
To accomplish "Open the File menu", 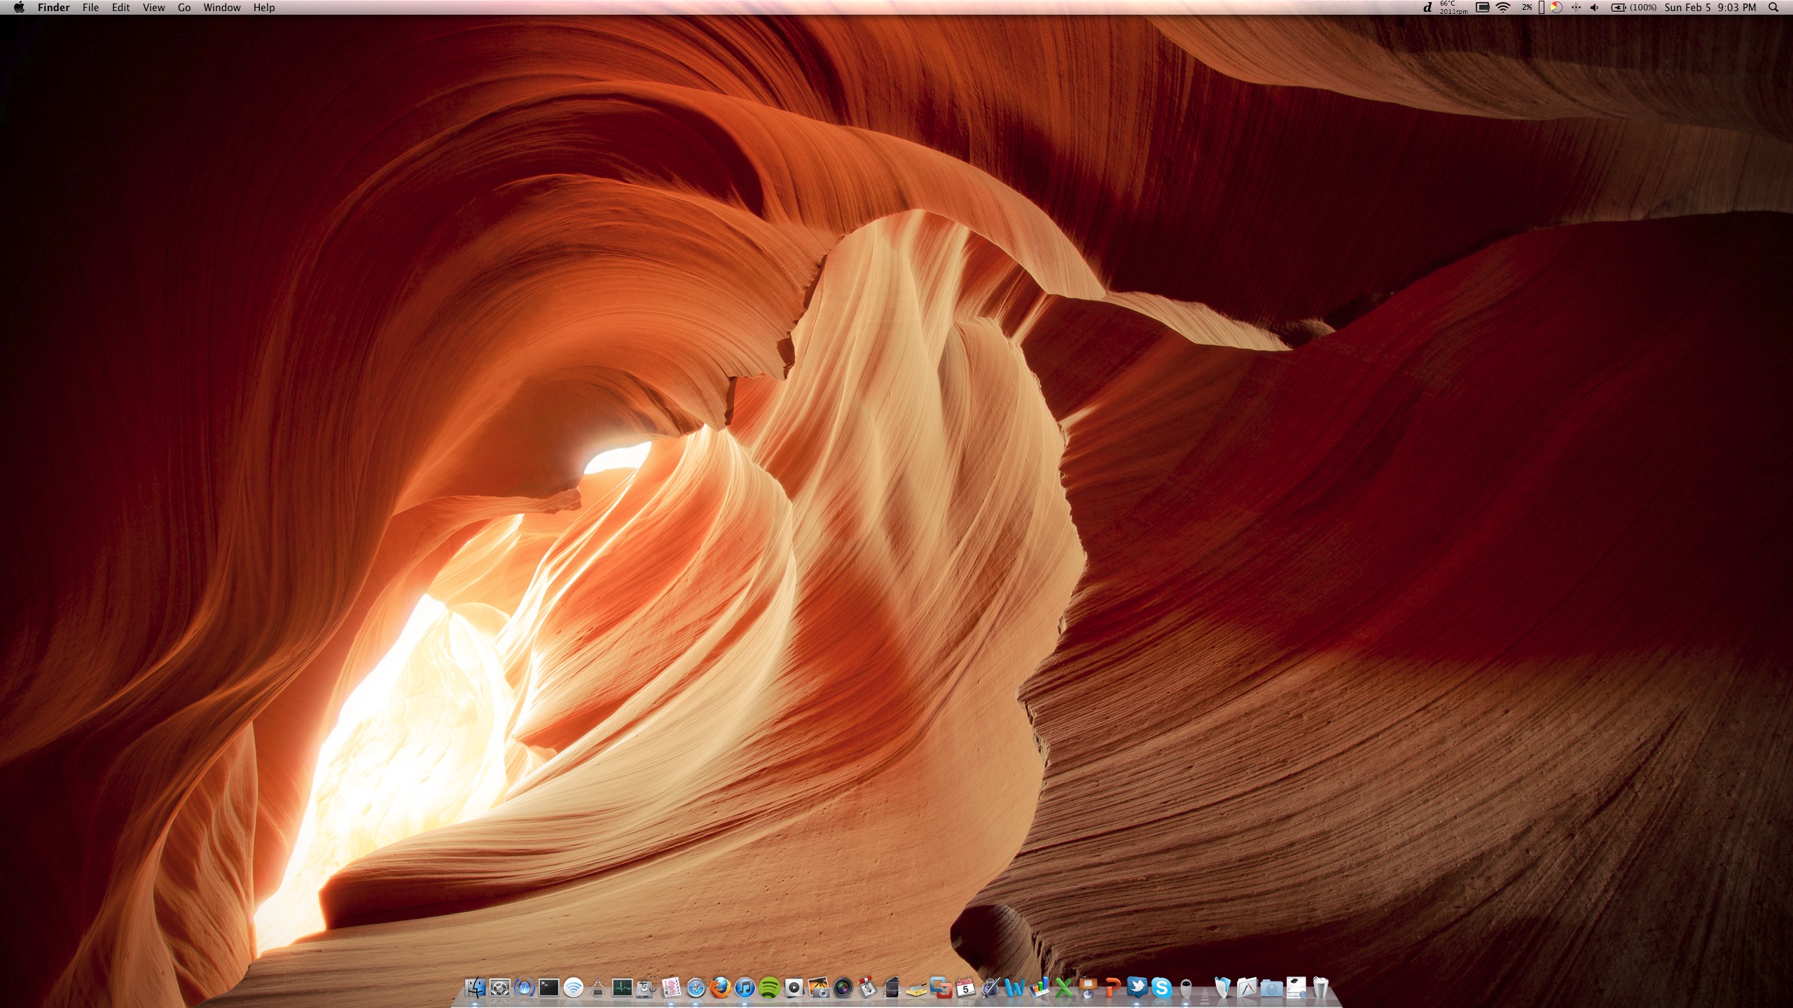I will click(x=90, y=8).
